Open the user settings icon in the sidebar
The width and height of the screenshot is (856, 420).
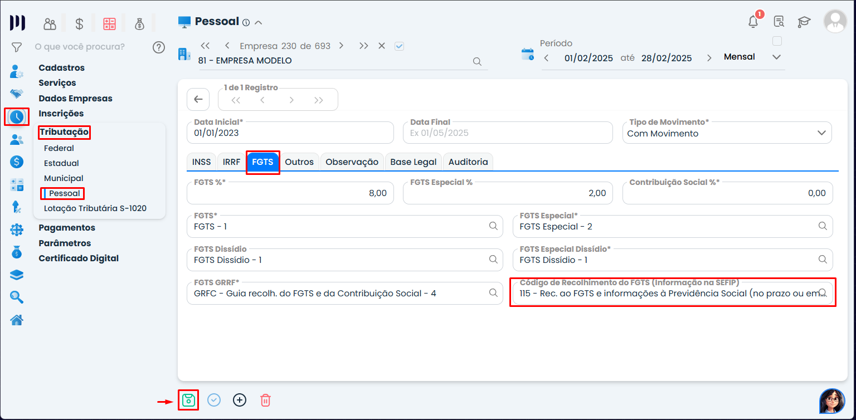point(17,71)
